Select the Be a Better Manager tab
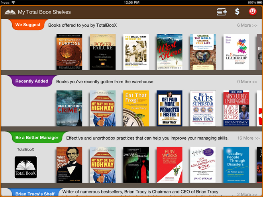 pyautogui.click(x=37, y=138)
